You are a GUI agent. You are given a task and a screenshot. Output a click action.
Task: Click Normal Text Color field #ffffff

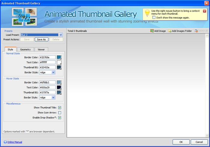coord(47,62)
